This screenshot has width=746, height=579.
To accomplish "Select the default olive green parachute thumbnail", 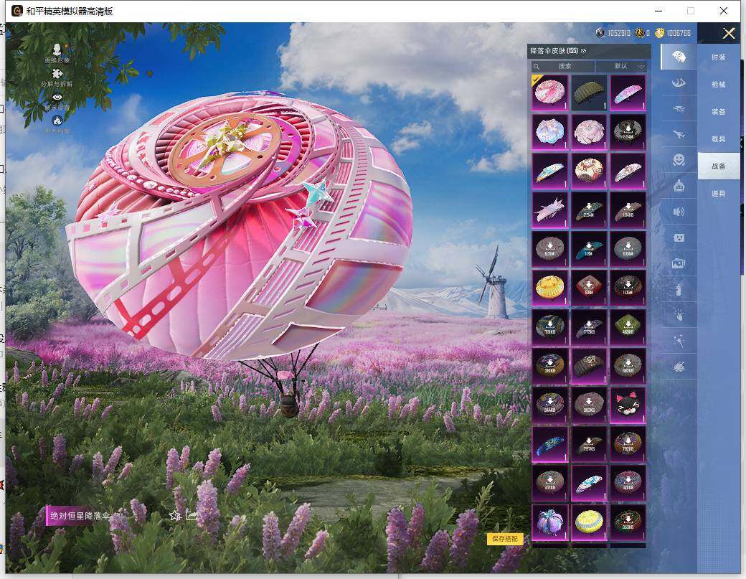I will click(x=589, y=93).
